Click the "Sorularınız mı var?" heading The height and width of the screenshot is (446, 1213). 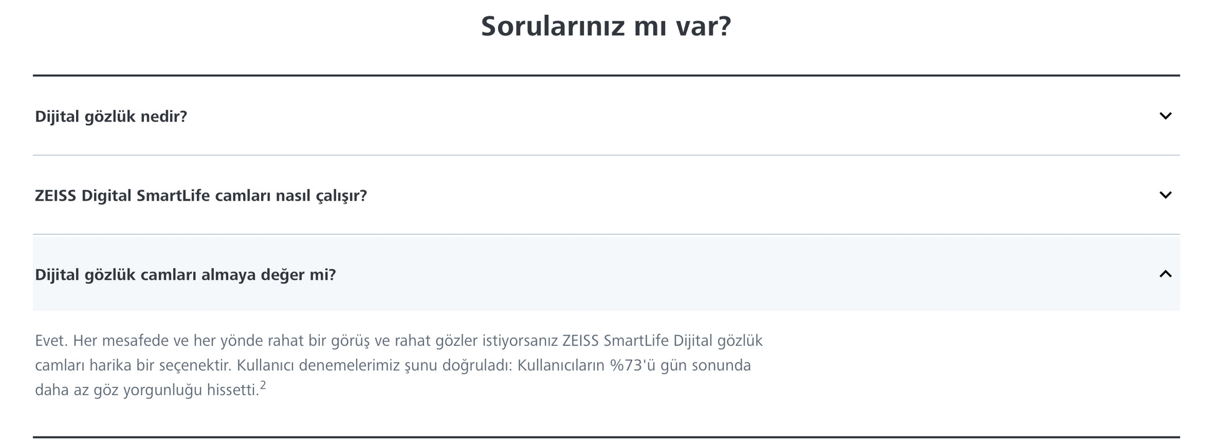pyautogui.click(x=605, y=26)
